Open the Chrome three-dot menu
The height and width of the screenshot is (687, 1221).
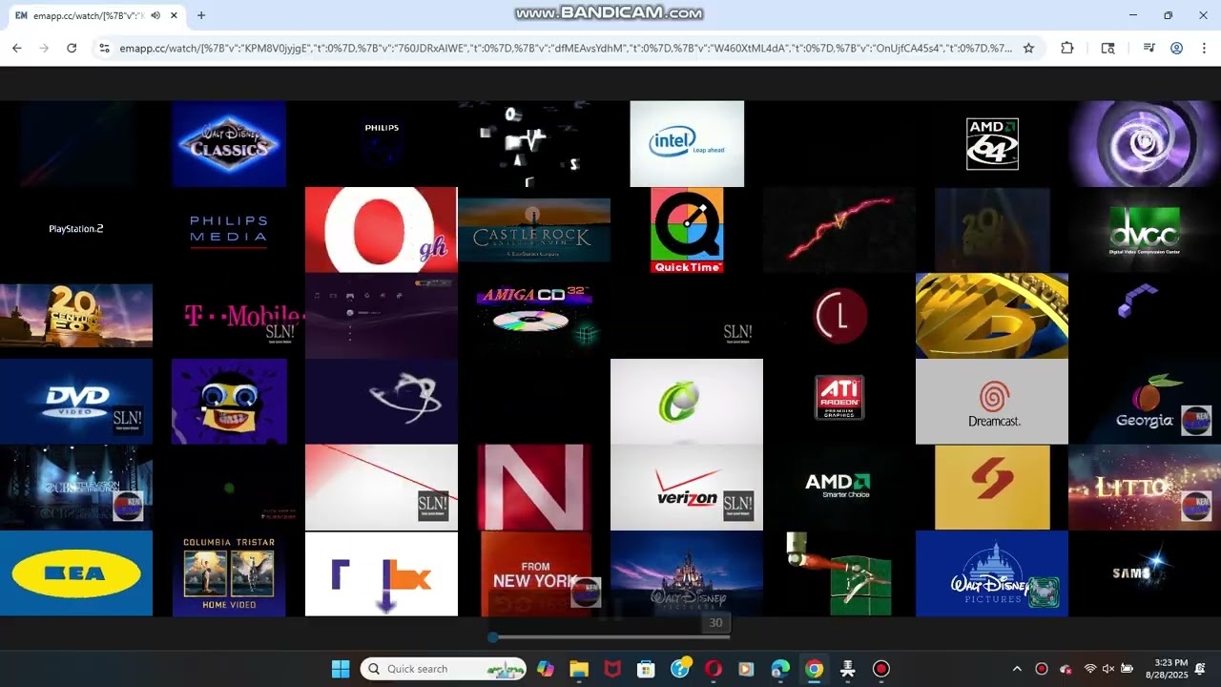pos(1202,48)
